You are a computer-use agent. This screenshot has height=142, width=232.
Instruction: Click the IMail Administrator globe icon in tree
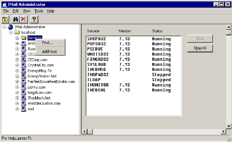[11, 27]
